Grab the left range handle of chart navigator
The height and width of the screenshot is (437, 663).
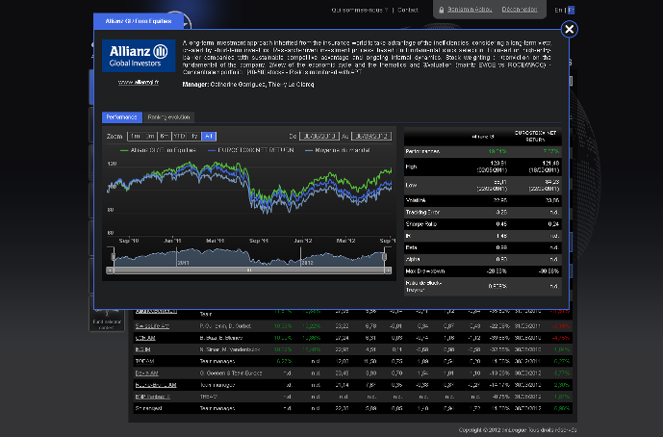[113, 257]
